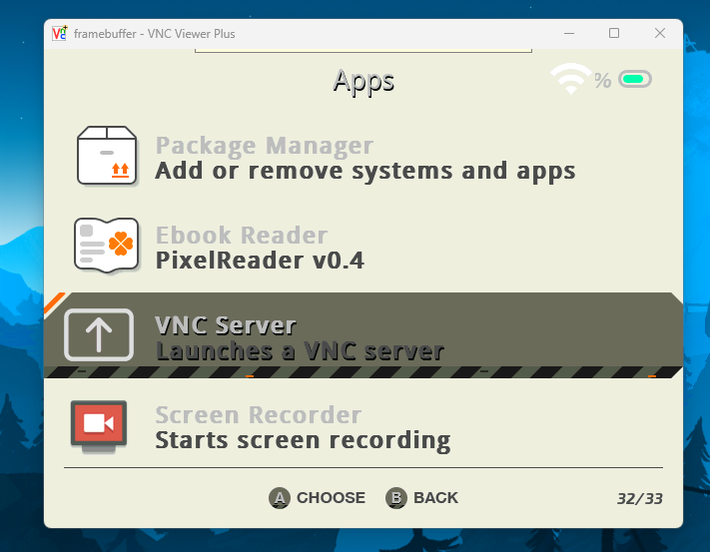Screen dimensions: 710x552
Task: Open the Package Manager box icon
Action: (107, 156)
